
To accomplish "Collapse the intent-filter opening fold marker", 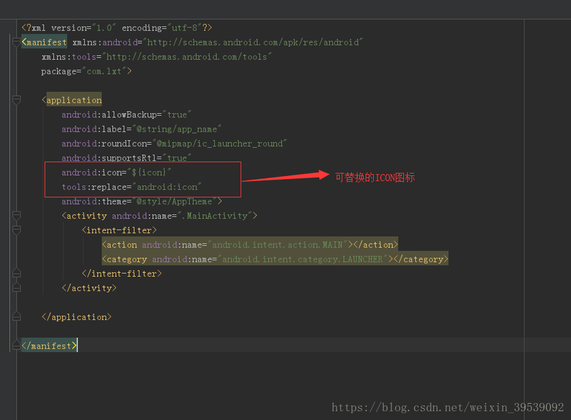I will tap(16, 230).
